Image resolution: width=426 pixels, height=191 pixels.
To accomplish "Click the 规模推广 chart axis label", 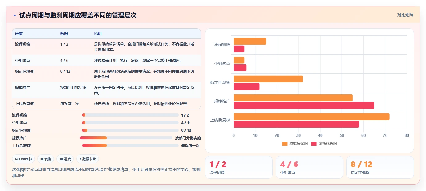I will [222, 101].
